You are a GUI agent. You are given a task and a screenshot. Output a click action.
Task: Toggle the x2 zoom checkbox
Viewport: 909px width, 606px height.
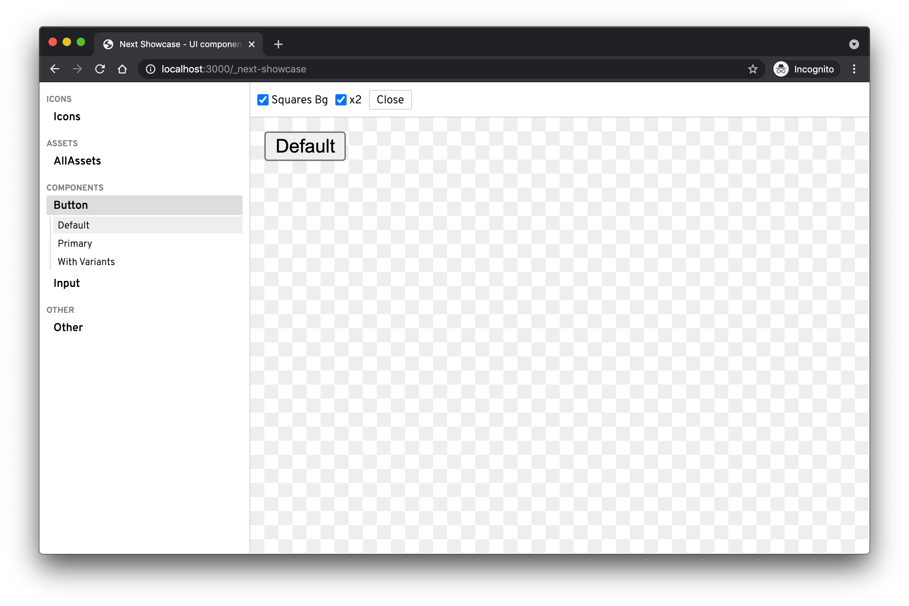tap(341, 100)
